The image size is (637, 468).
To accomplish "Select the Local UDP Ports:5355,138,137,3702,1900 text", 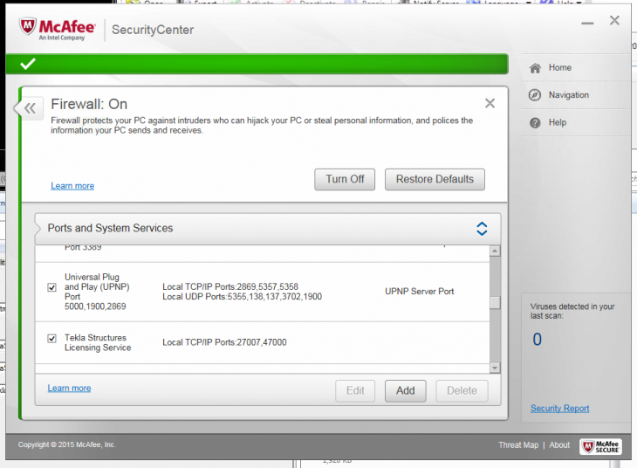I will pyautogui.click(x=242, y=297).
